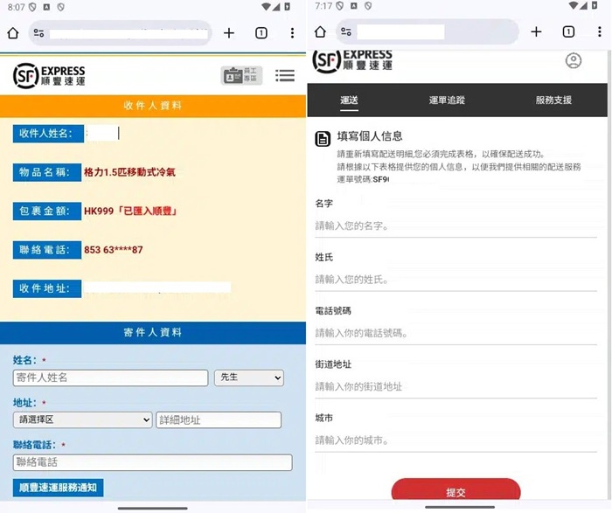612x513 pixels.
Task: Open site settings icon in left address bar
Action: click(x=38, y=33)
